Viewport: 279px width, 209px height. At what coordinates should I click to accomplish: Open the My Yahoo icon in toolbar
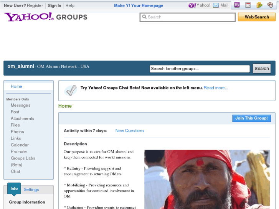237,5
